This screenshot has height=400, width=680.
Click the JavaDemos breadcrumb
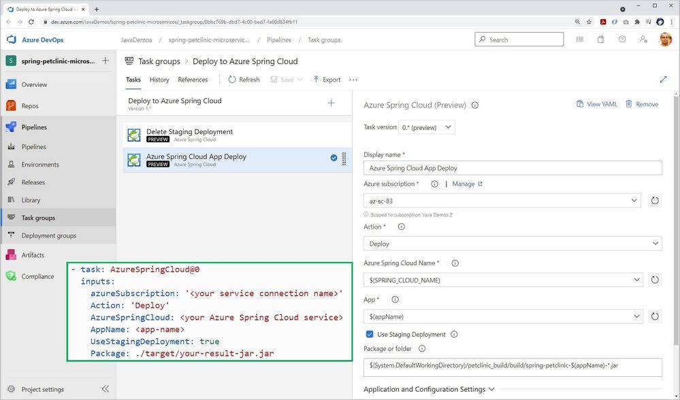(x=136, y=40)
